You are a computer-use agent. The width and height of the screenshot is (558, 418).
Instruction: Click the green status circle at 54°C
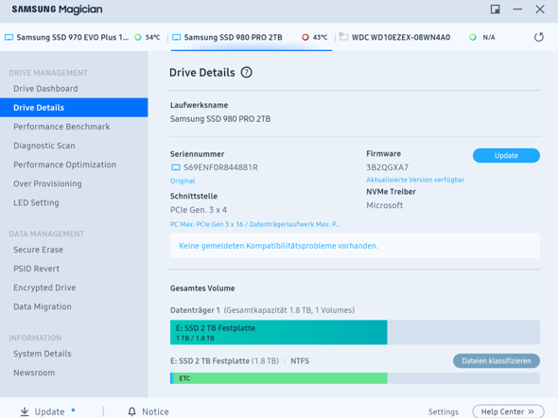pyautogui.click(x=138, y=37)
